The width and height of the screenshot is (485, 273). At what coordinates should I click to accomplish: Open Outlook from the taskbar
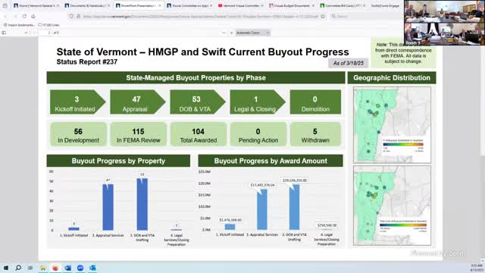click(x=92, y=268)
